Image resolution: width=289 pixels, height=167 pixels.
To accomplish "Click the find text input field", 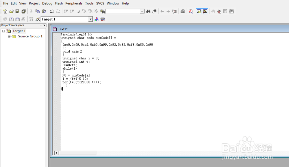I will [123, 12].
